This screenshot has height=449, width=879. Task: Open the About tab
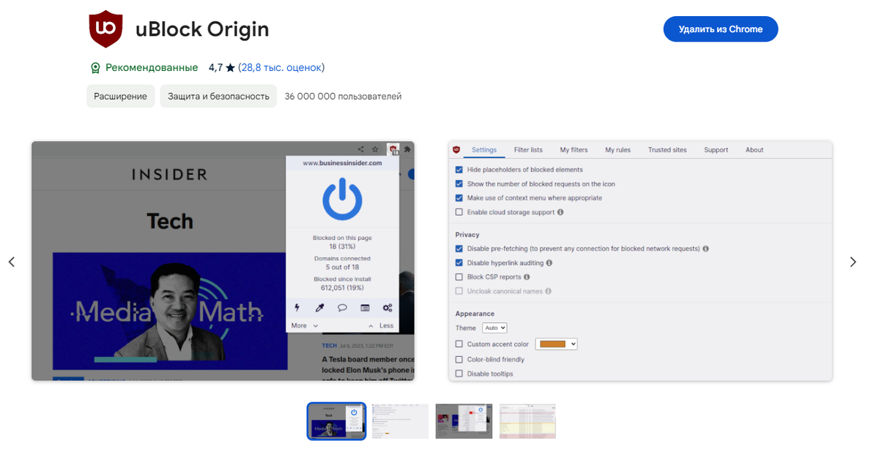[x=754, y=150]
